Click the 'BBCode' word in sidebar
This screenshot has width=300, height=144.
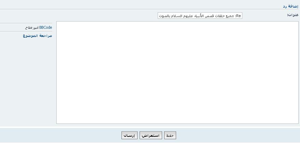tap(46, 27)
